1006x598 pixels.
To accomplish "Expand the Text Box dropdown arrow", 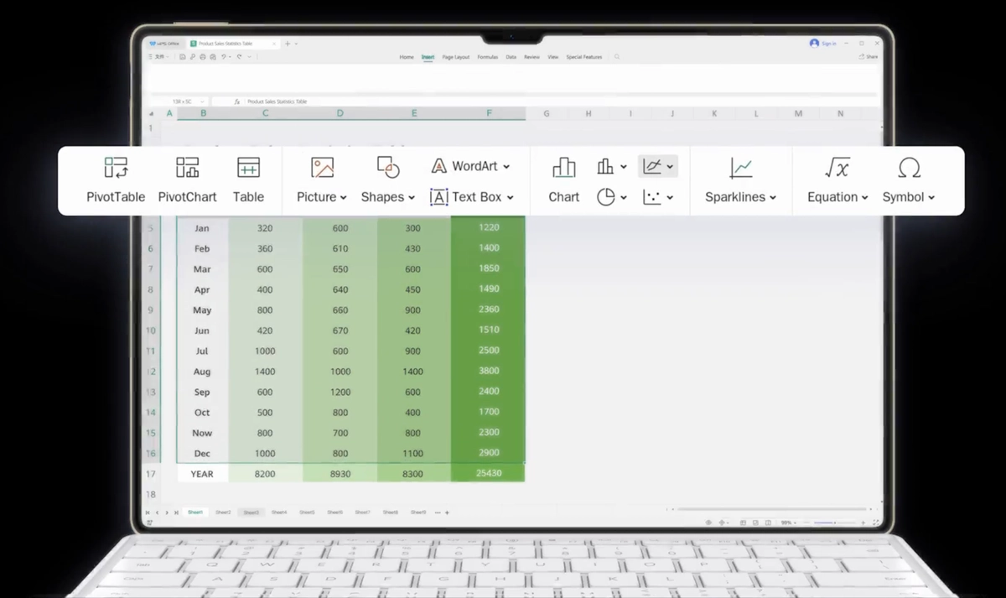I will [510, 198].
